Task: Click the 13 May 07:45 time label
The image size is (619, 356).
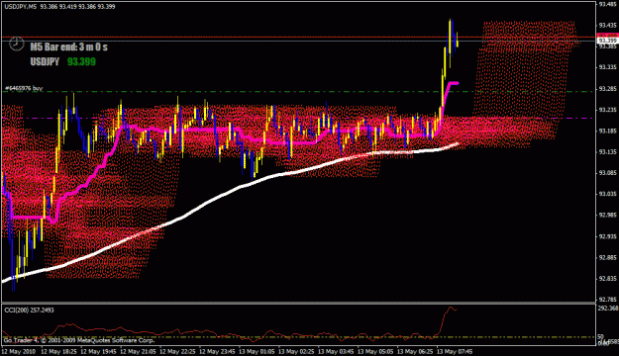Action: click(x=455, y=351)
